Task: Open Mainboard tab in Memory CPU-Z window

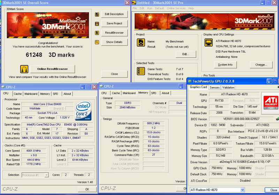Action: [x=129, y=93]
